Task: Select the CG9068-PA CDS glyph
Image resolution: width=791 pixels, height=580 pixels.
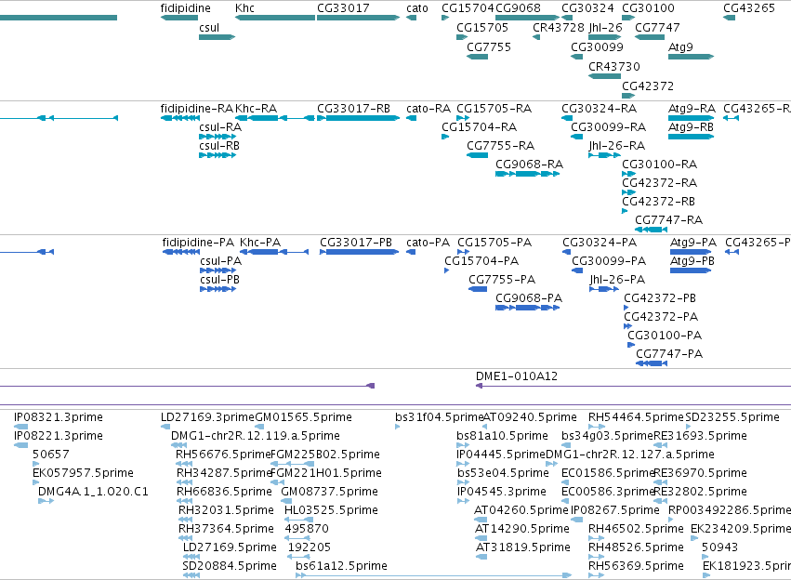Action: [x=528, y=308]
